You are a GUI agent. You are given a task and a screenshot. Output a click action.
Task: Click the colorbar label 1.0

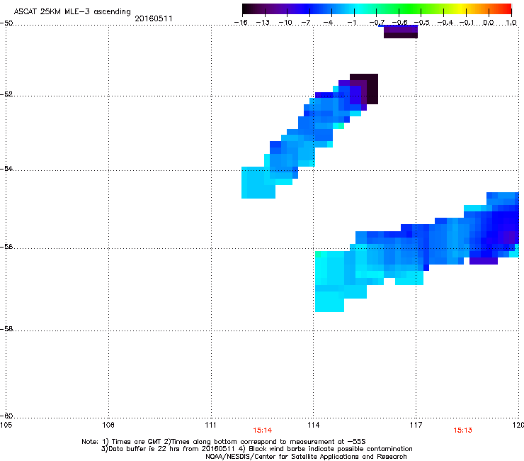click(511, 23)
